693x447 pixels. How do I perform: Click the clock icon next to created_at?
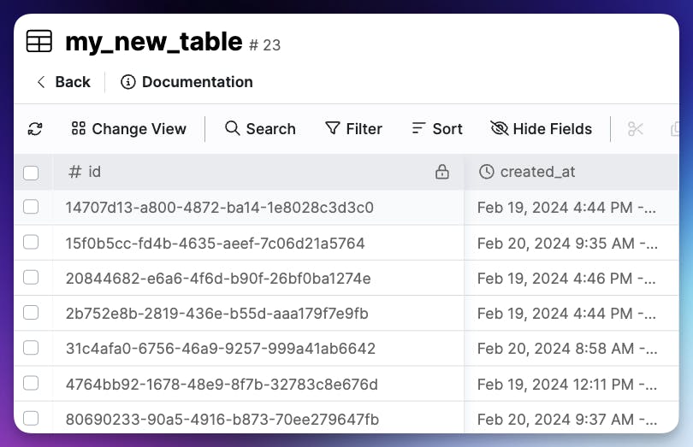[487, 172]
